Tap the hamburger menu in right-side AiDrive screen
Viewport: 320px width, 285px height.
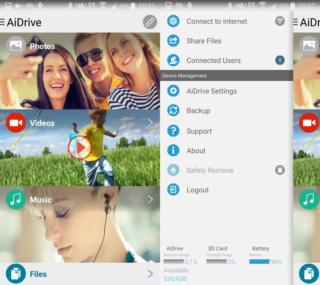click(296, 22)
